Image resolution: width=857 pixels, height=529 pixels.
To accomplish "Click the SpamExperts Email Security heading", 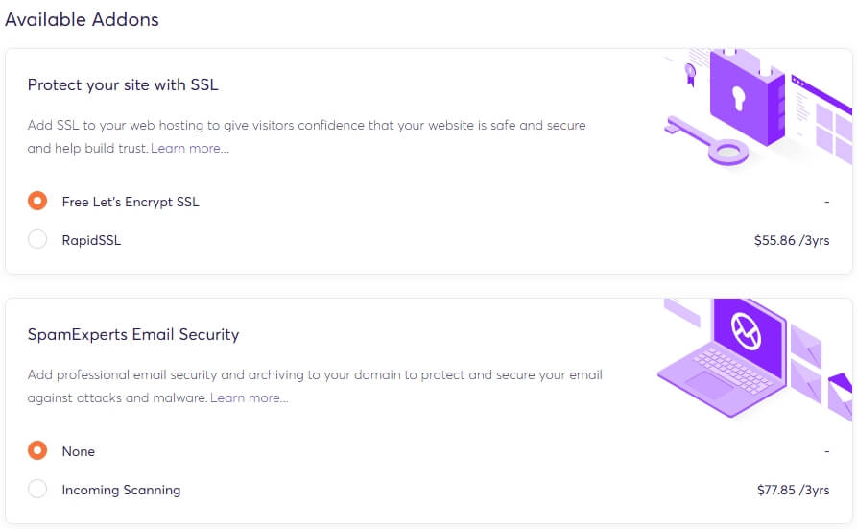I will tap(133, 334).
